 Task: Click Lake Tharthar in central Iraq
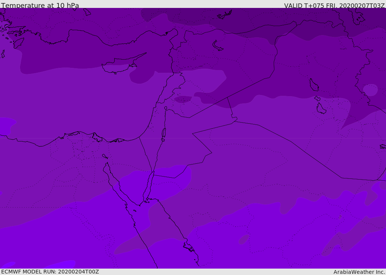point(314,85)
